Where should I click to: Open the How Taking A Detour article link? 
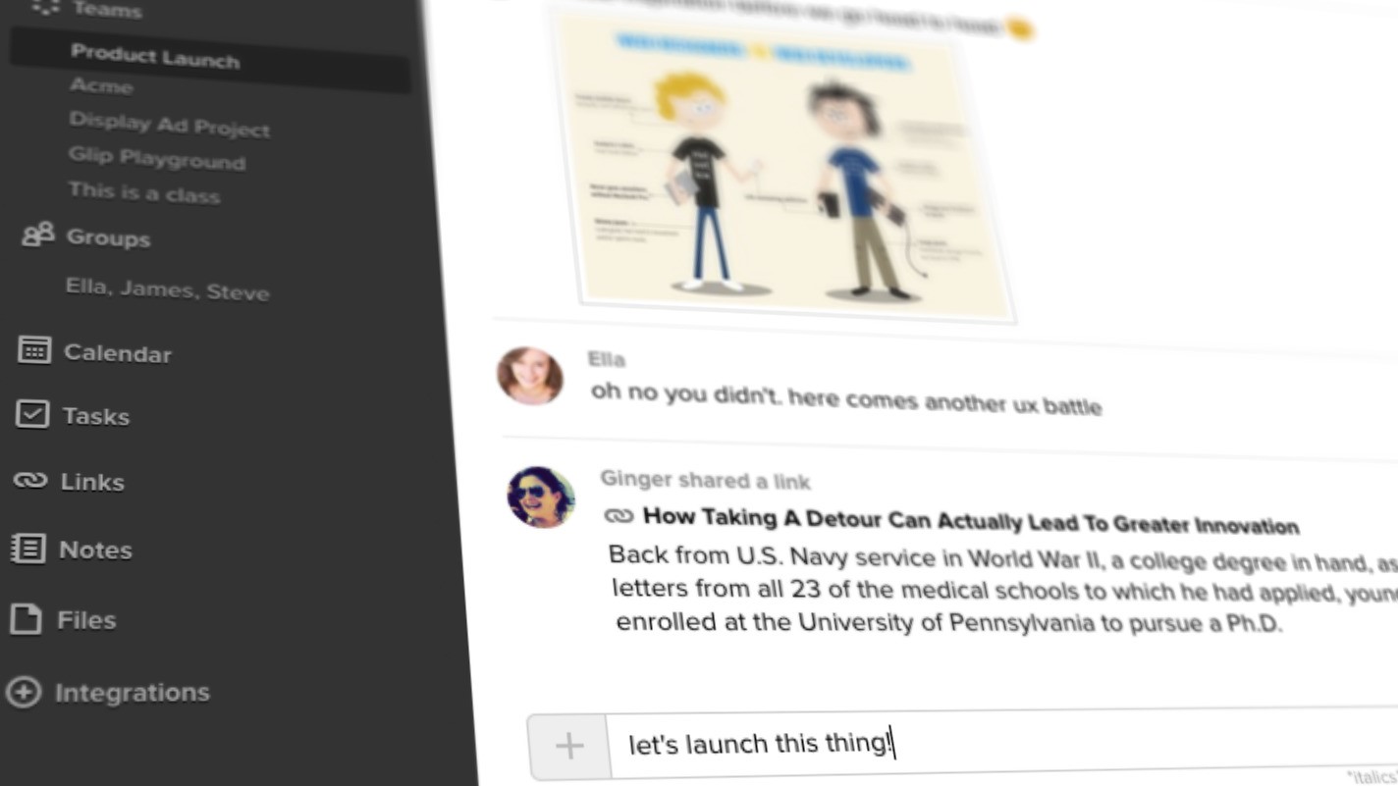coord(970,521)
